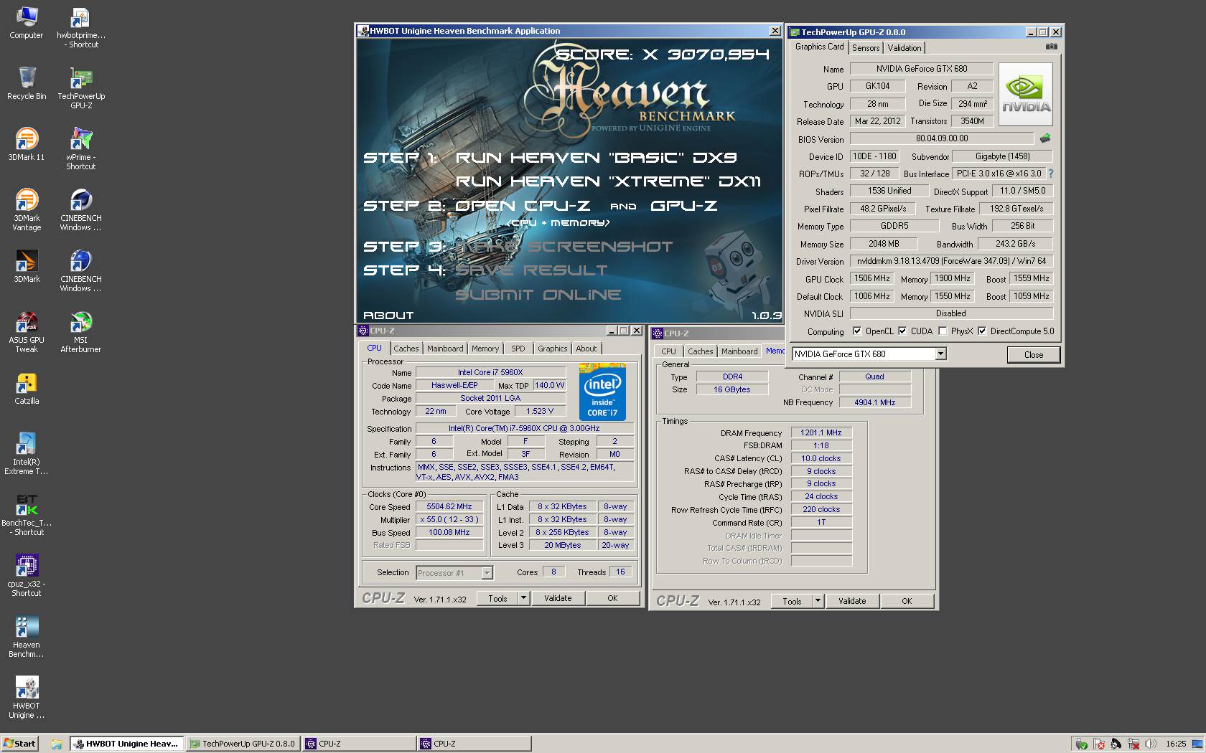Launch the 3DMark desktop icon

point(27,266)
